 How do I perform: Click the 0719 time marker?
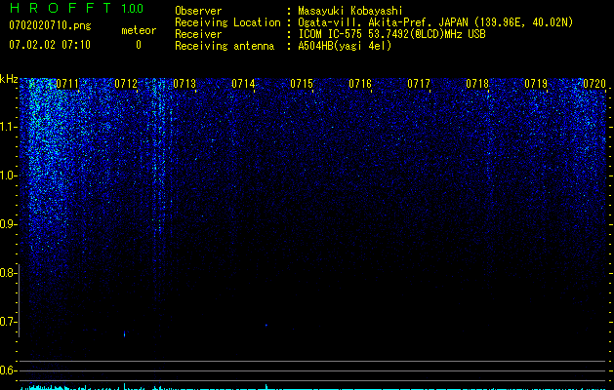click(x=536, y=84)
